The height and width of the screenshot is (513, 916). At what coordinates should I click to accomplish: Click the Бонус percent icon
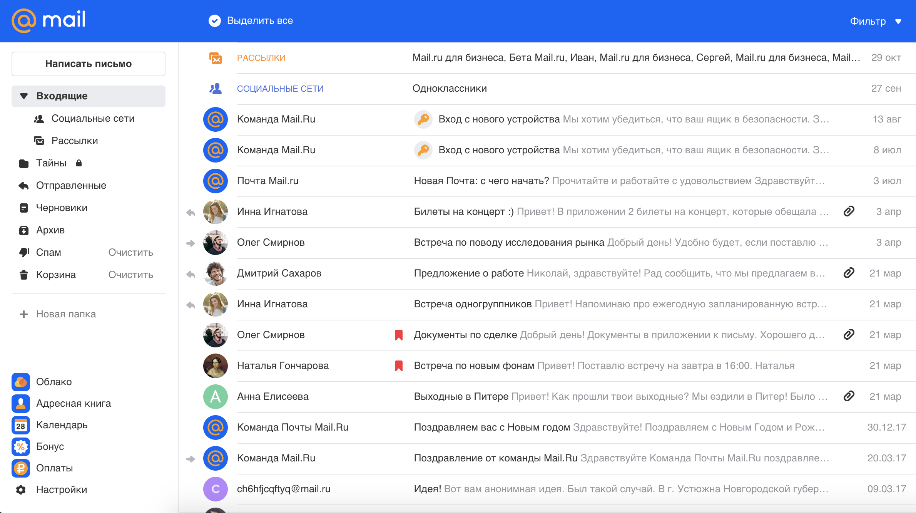(x=21, y=447)
